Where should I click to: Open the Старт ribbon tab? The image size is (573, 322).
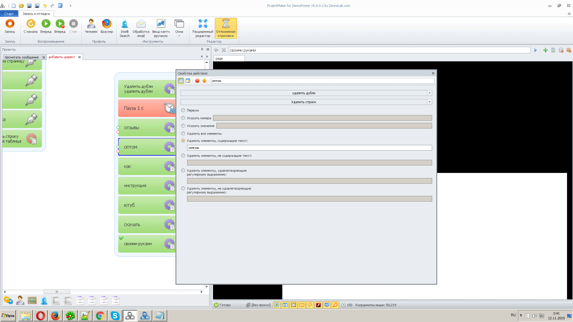point(9,14)
